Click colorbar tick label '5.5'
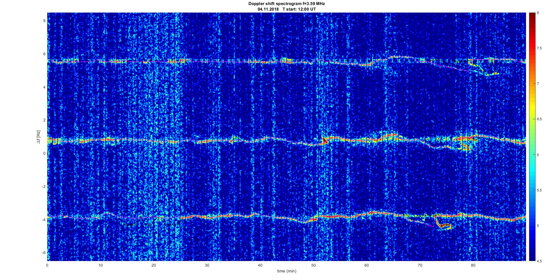 (539, 190)
